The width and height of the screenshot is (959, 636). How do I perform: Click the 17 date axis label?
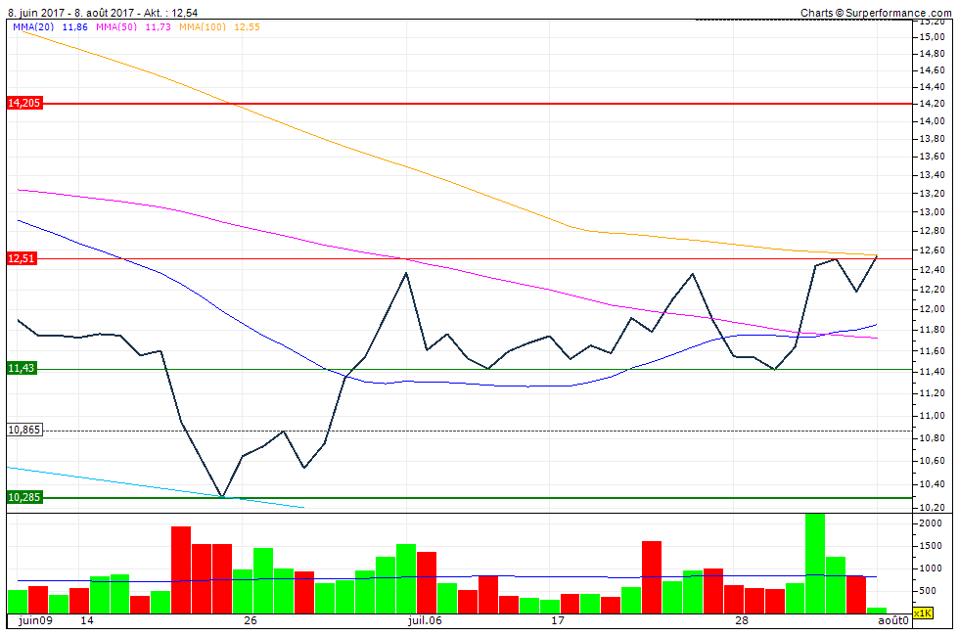tap(557, 620)
